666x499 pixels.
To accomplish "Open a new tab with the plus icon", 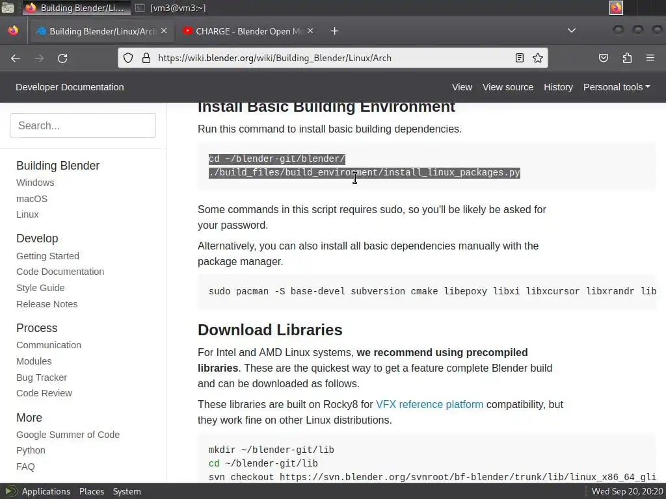I will [335, 31].
